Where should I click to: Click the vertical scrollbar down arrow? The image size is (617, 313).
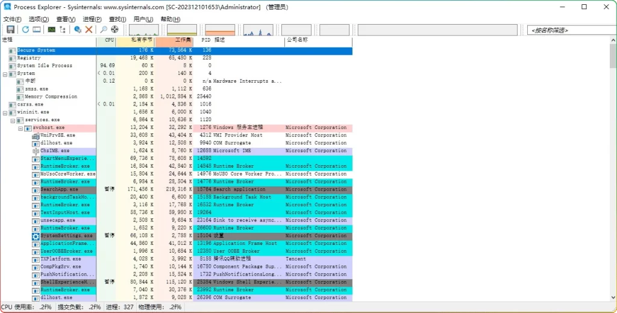click(x=613, y=298)
